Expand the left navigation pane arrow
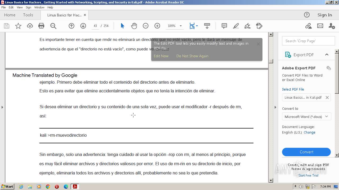Image resolution: width=339 pixels, height=190 pixels. pyautogui.click(x=2, y=107)
